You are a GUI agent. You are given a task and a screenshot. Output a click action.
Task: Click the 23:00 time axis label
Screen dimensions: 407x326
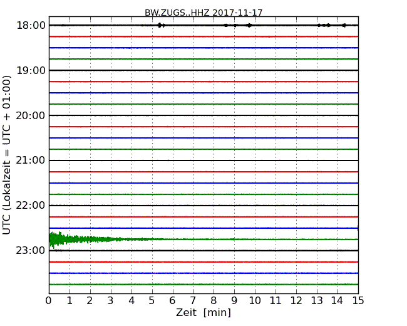[x=31, y=250]
